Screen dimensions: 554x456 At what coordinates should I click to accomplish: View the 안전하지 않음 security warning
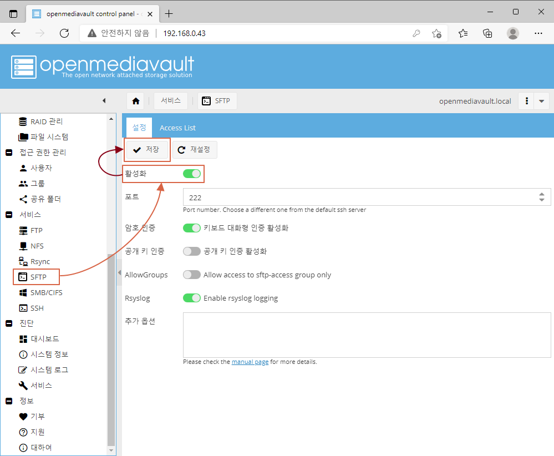(119, 33)
